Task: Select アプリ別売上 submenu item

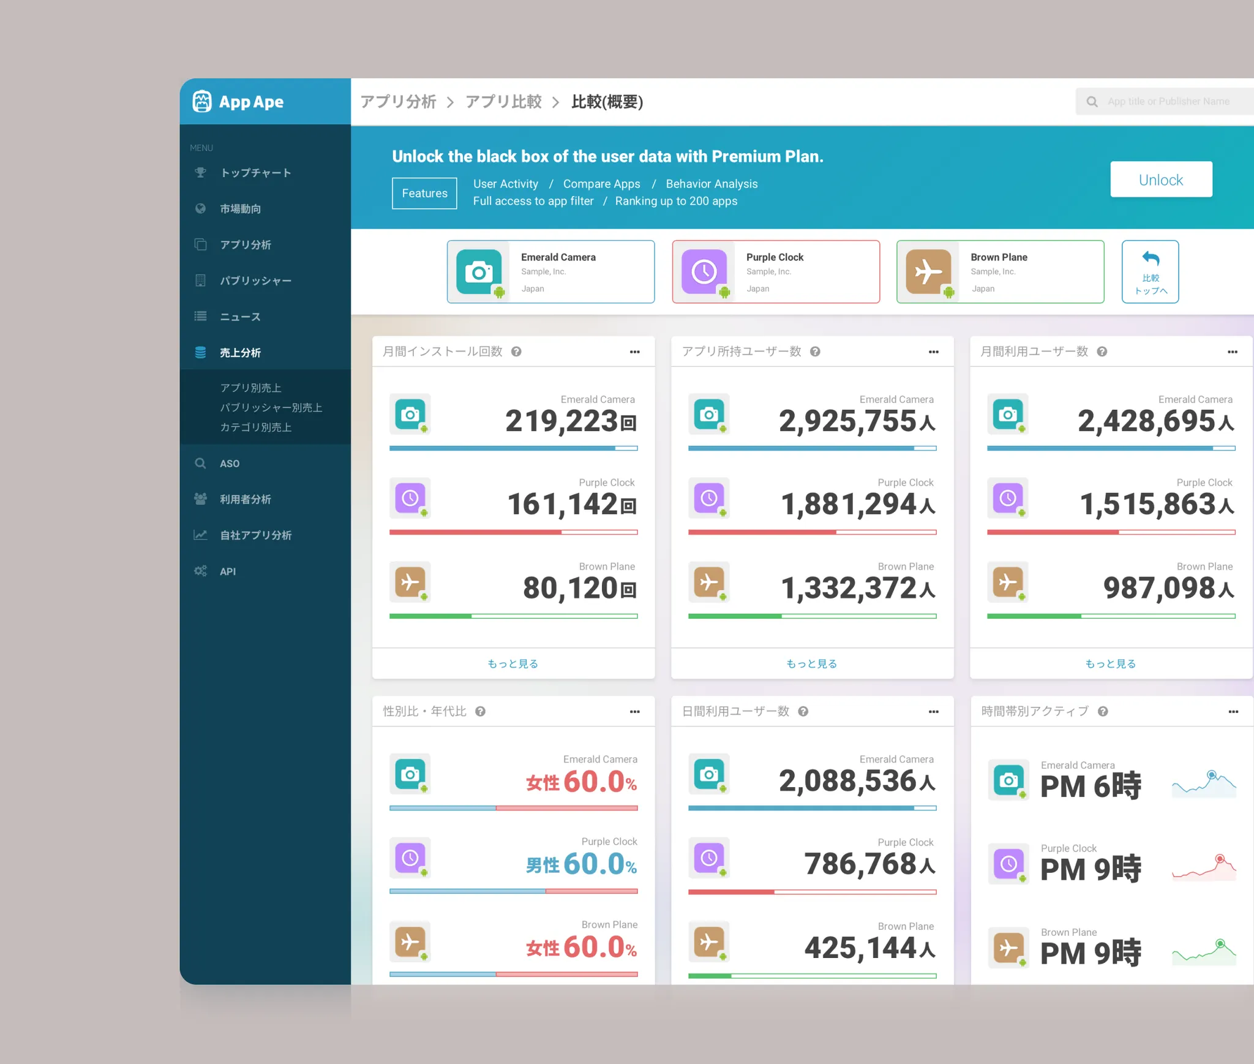Action: tap(251, 388)
